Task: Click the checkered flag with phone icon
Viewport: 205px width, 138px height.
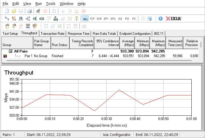Action: tap(35, 26)
